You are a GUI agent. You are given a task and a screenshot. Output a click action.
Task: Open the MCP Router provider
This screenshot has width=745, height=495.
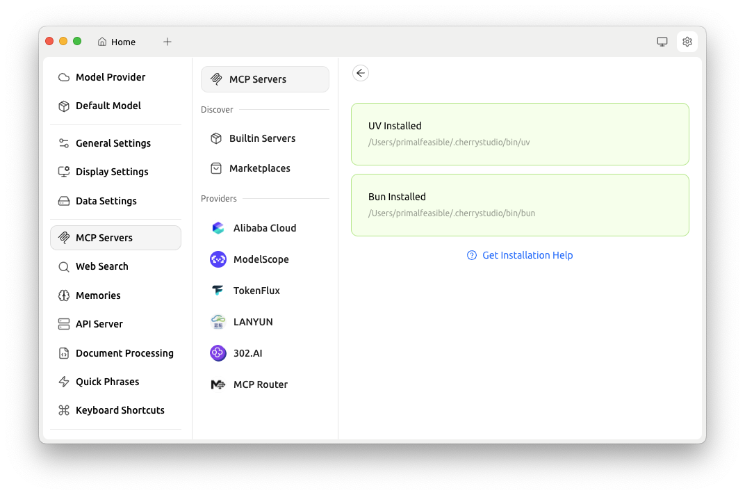[x=260, y=384]
